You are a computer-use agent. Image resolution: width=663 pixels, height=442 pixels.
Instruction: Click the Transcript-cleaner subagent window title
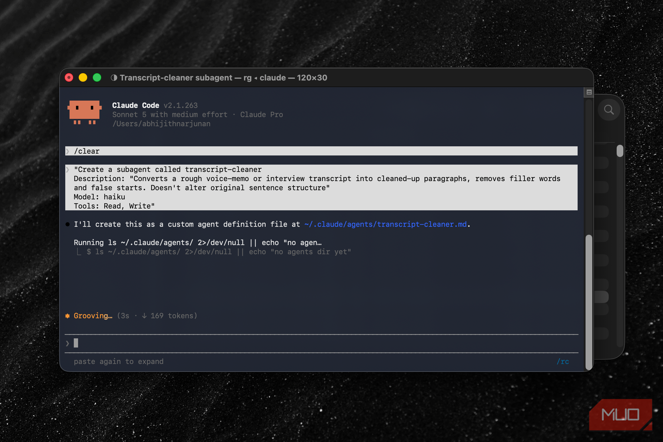224,78
